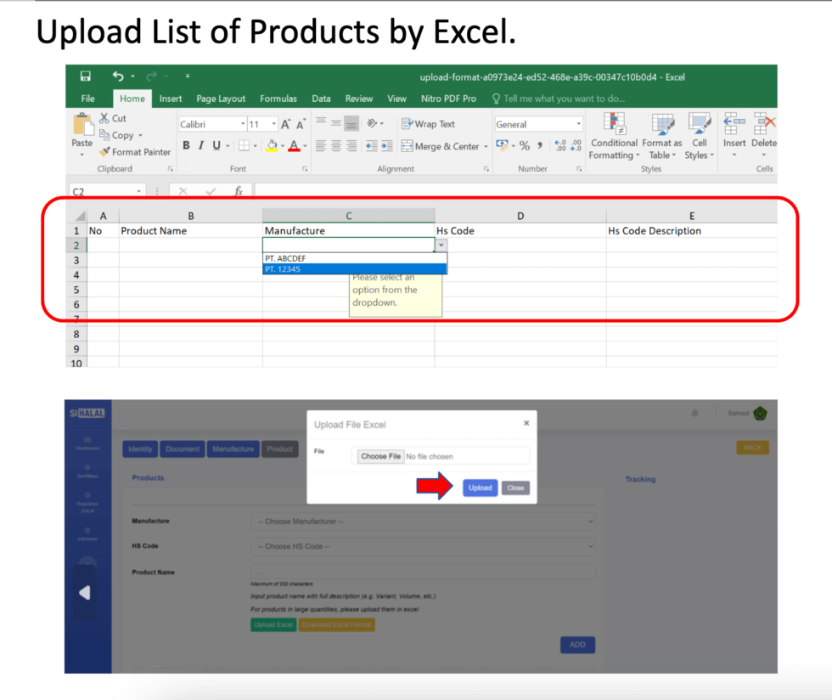
Task: Select PT. ABCDEF from dropdown list
Action: pyautogui.click(x=355, y=258)
